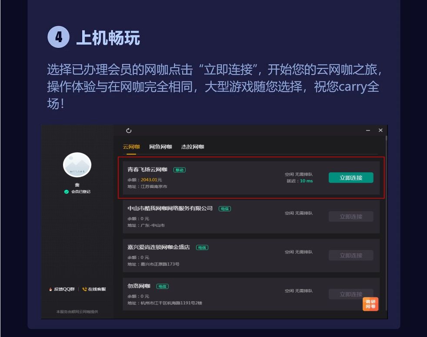The image size is (427, 337).
Task: Switch to the 杰拉网咖 tab
Action: click(193, 147)
